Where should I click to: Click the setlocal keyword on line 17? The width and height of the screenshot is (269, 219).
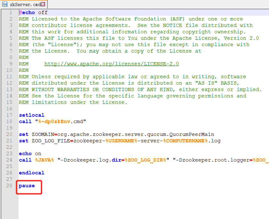[x=31, y=115]
